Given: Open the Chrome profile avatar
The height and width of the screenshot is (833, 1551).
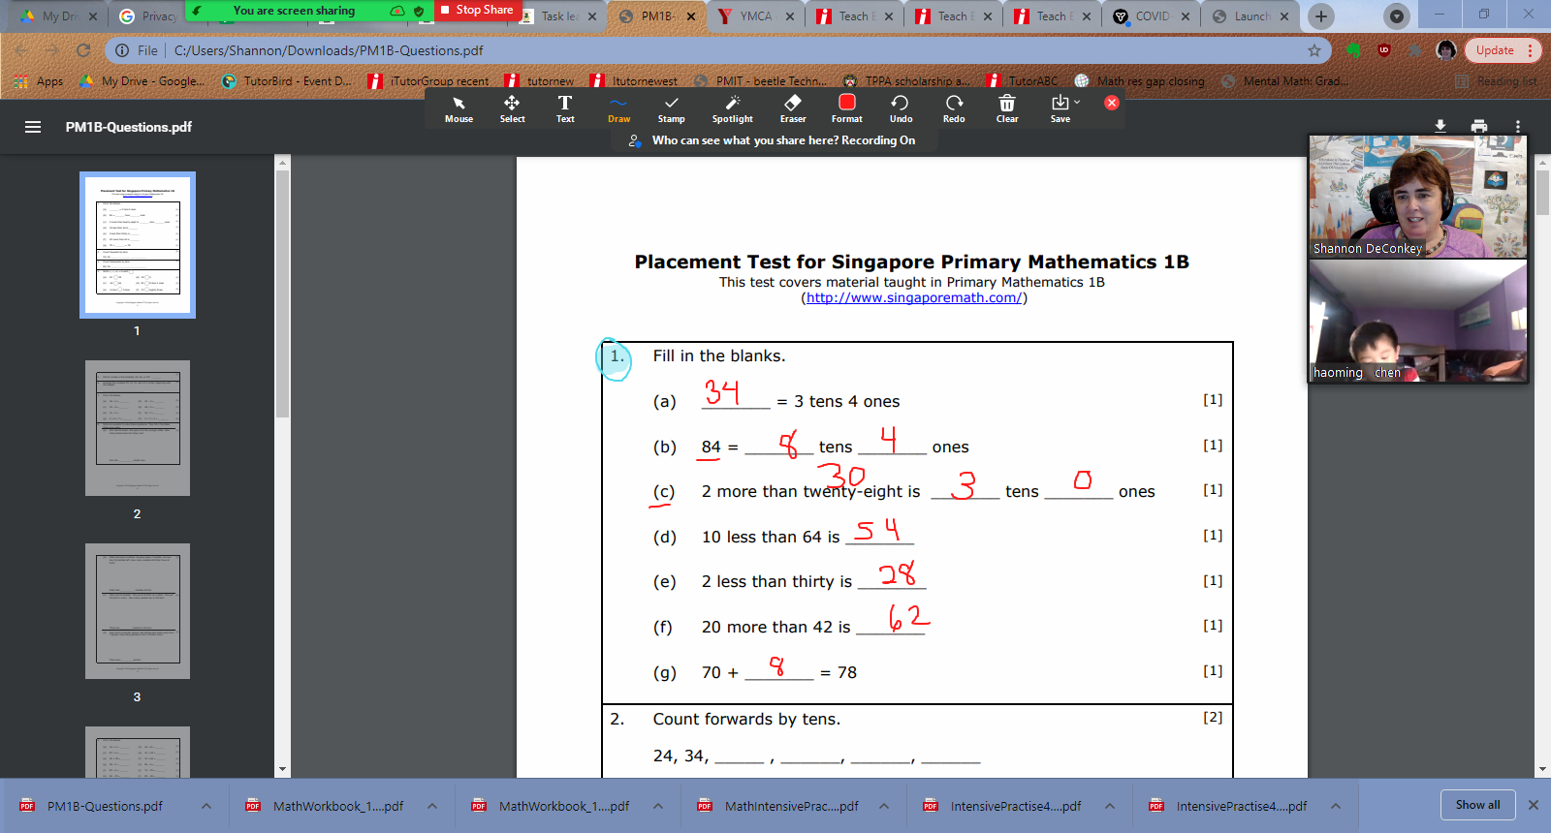Looking at the screenshot, I should [1446, 50].
